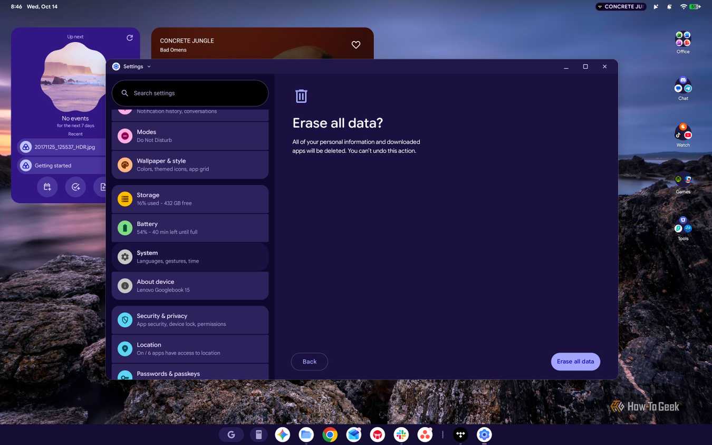This screenshot has height=445, width=712.
Task: Go back with the Back button
Action: point(310,362)
